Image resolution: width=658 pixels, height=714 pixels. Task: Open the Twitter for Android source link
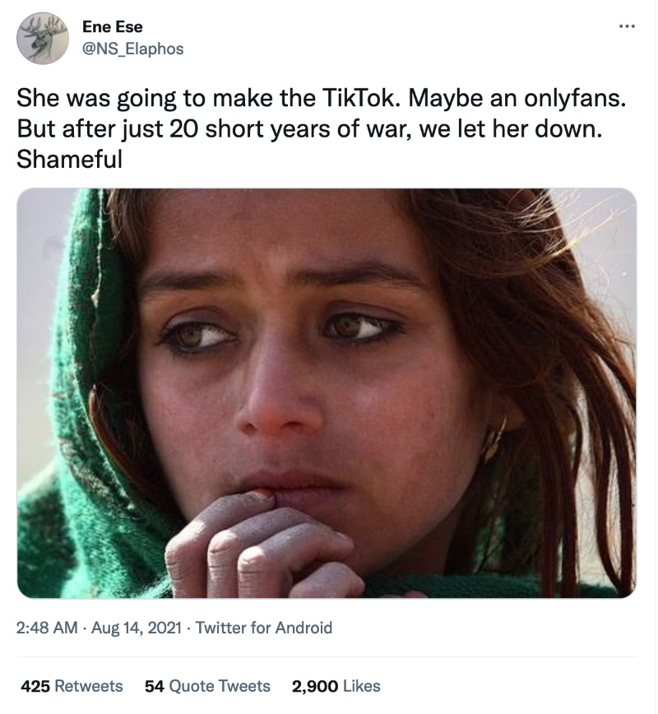coord(264,628)
